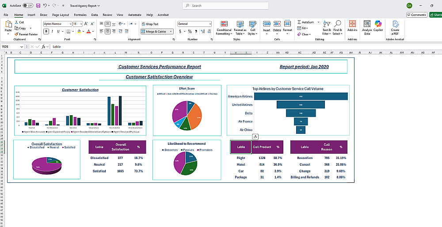Expand the font color dropdown arrow

click(x=93, y=31)
